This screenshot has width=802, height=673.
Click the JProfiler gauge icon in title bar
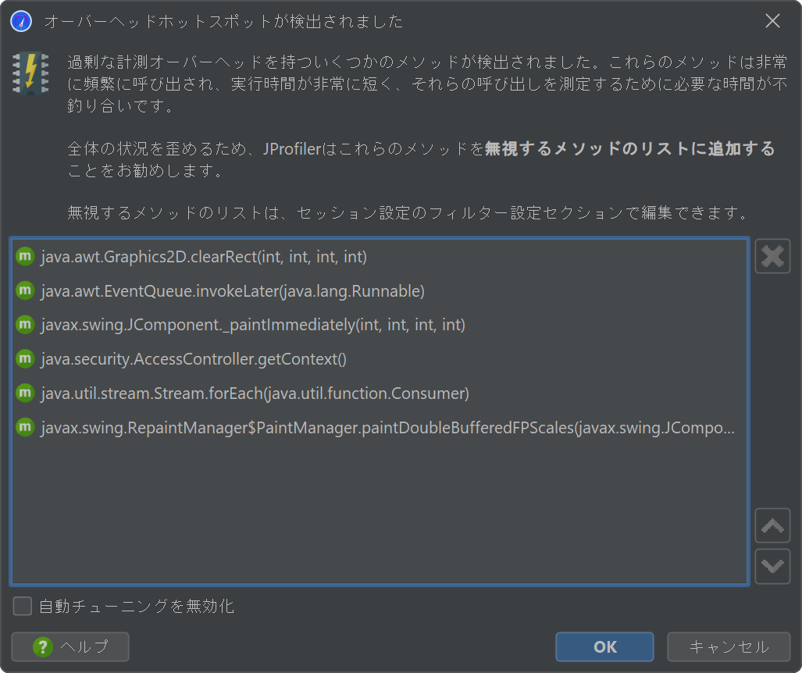pos(21,22)
